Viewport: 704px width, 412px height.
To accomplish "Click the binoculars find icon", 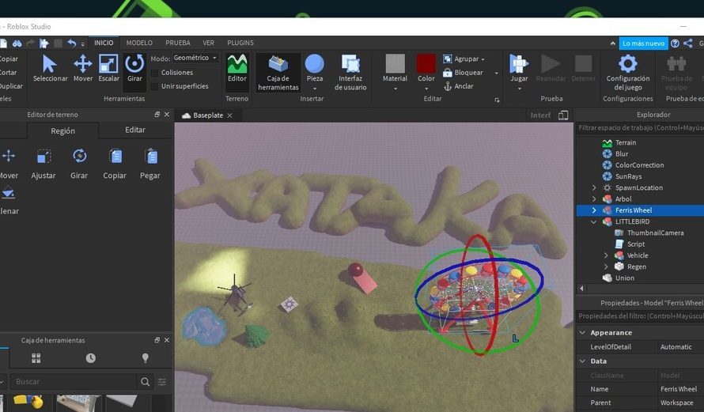I will pyautogui.click(x=17, y=43).
